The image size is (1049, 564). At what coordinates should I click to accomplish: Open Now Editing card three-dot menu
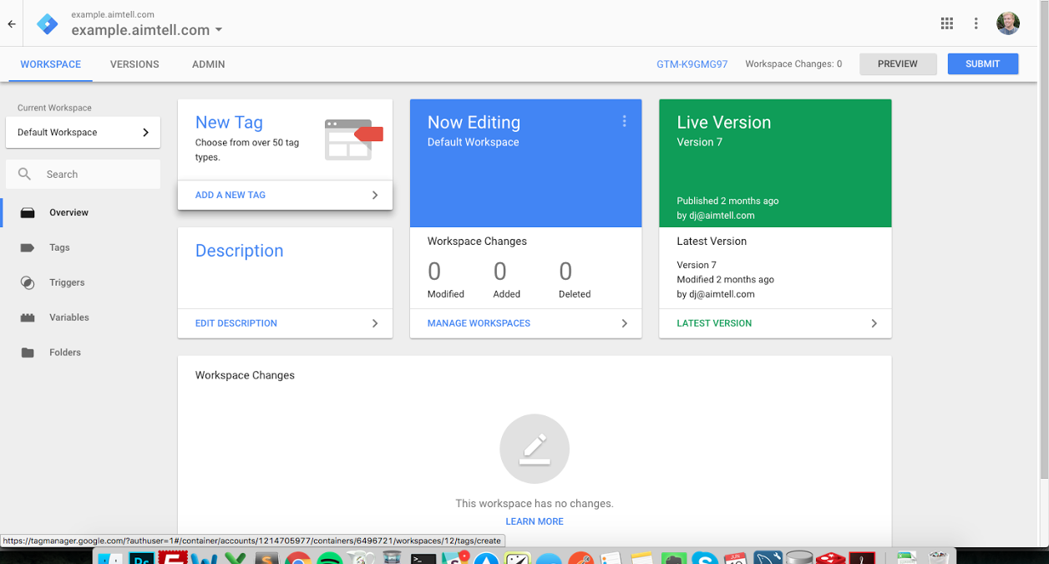(624, 122)
